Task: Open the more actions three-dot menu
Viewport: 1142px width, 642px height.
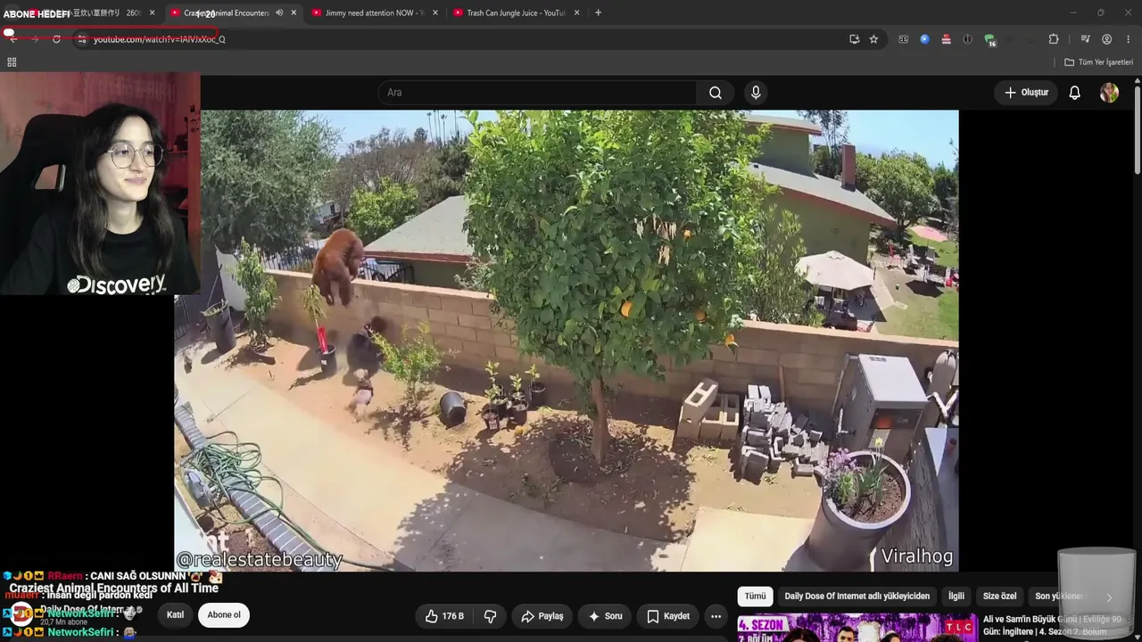Action: [x=716, y=616]
